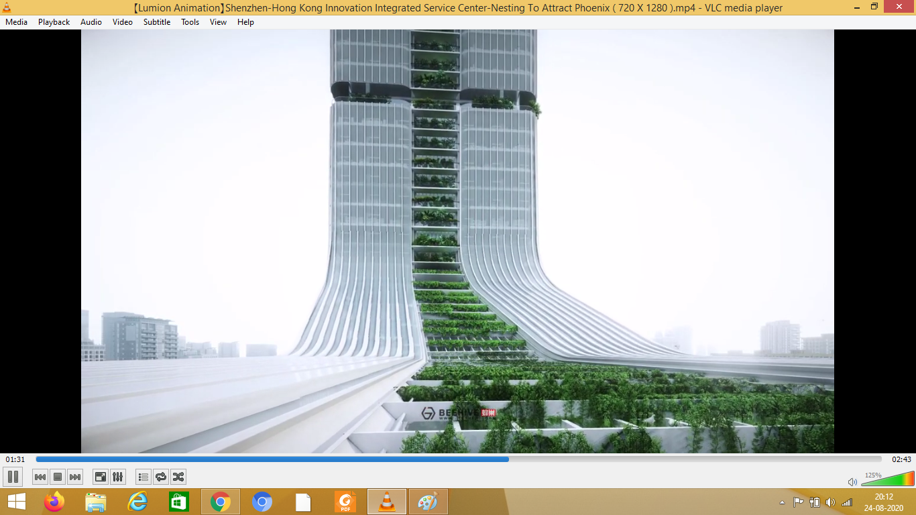Image resolution: width=916 pixels, height=515 pixels.
Task: Open the Playback menu
Action: pos(53,21)
